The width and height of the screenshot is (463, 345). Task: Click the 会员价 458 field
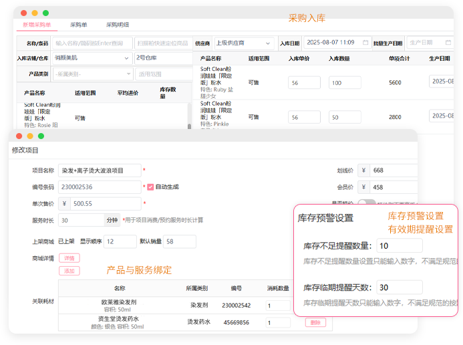click(x=394, y=187)
